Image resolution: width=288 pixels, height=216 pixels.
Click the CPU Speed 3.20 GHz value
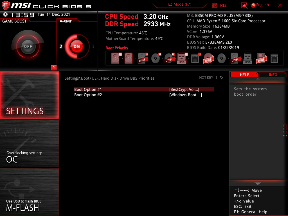pos(156,17)
